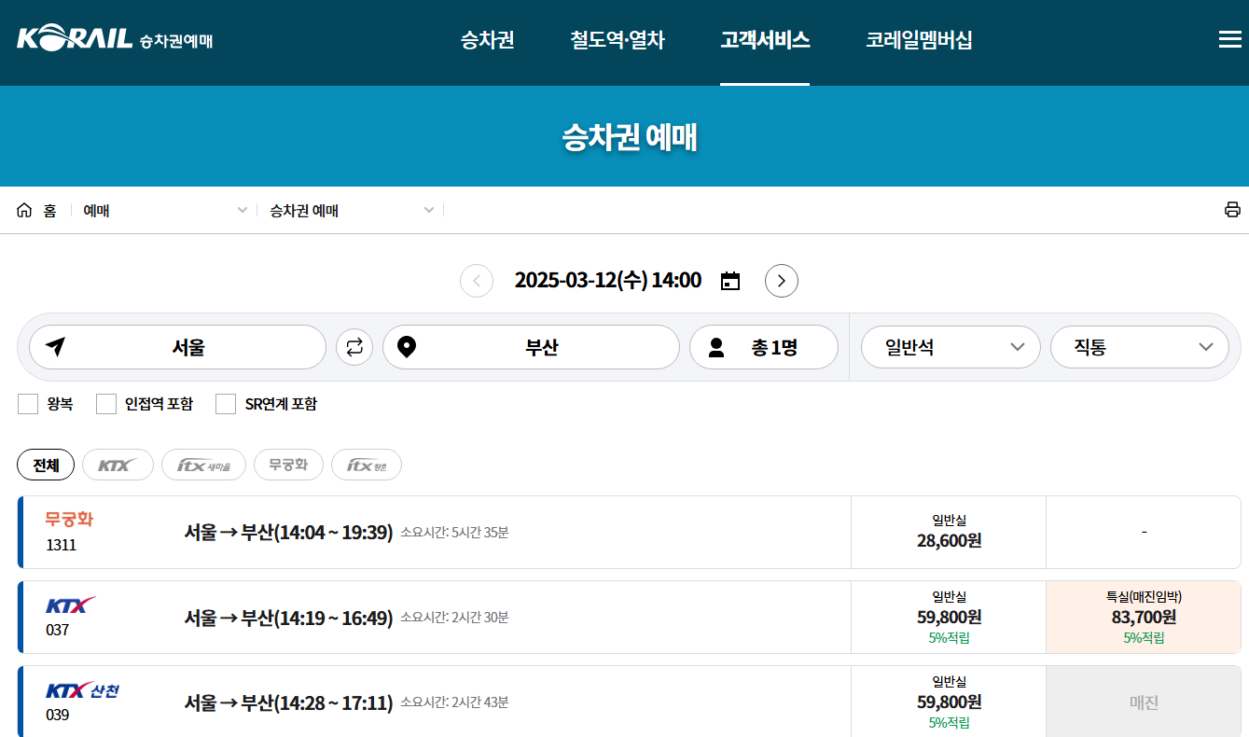Image resolution: width=1249 pixels, height=737 pixels.
Task: Open the calendar date picker icon
Action: pos(730,281)
